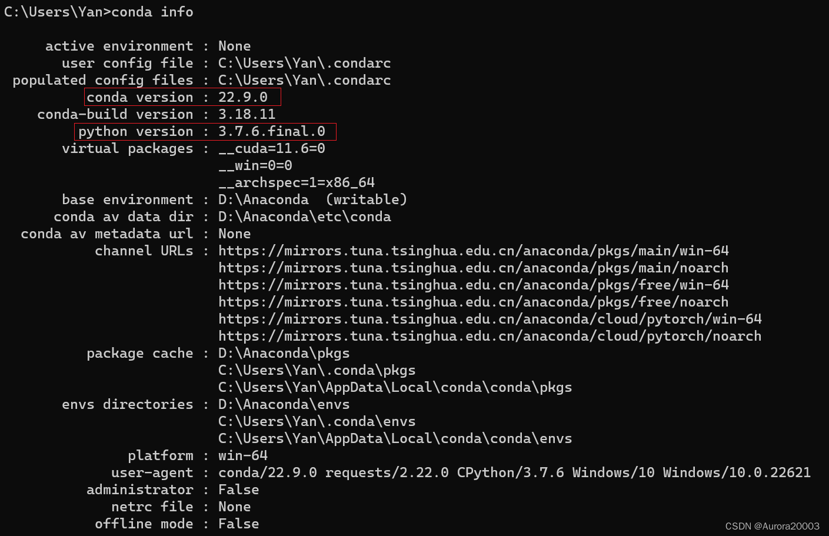Select the first tsinghua pkgs/main/win-64 channel URL
Viewport: 829px width, 536px height.
(473, 250)
